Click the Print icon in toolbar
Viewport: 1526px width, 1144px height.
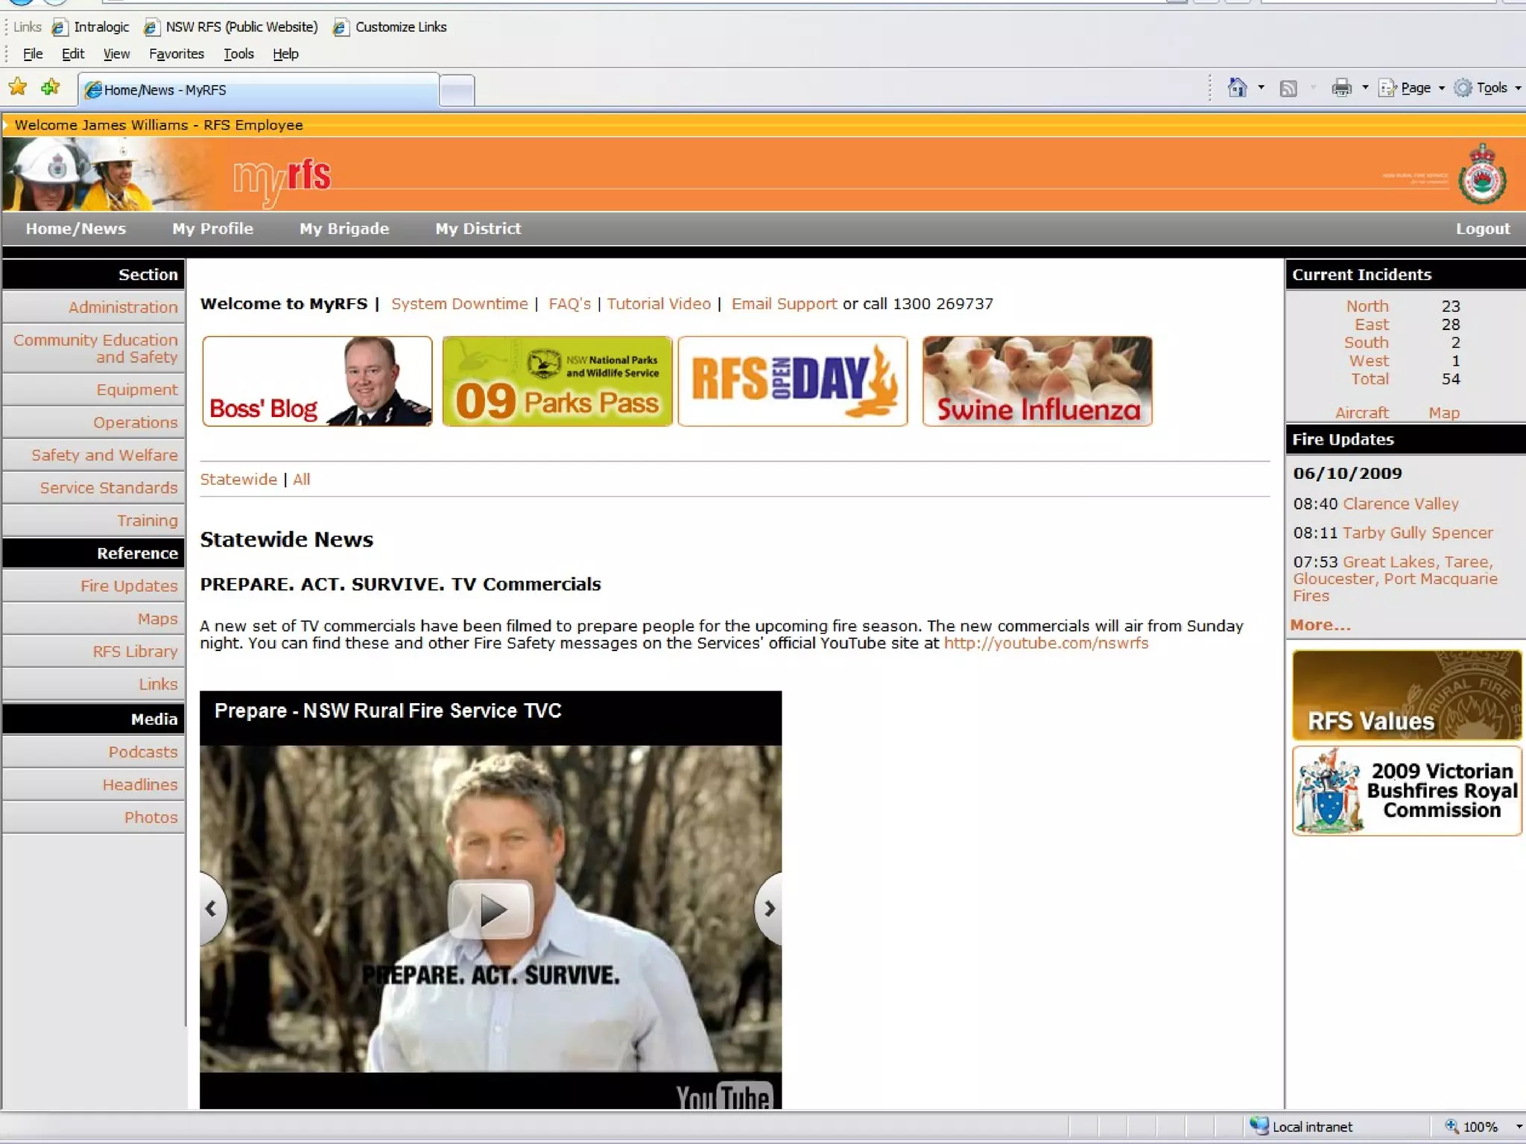1341,88
